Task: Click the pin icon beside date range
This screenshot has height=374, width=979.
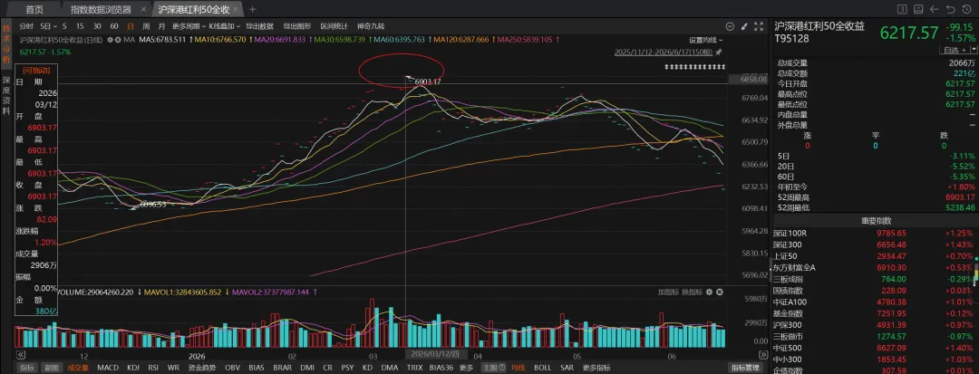Action: tap(719, 53)
